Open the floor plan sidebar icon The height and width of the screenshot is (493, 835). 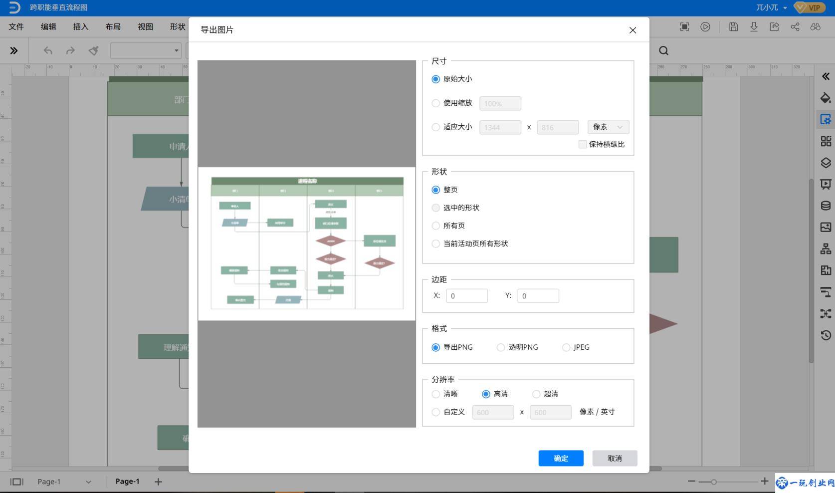tap(826, 270)
